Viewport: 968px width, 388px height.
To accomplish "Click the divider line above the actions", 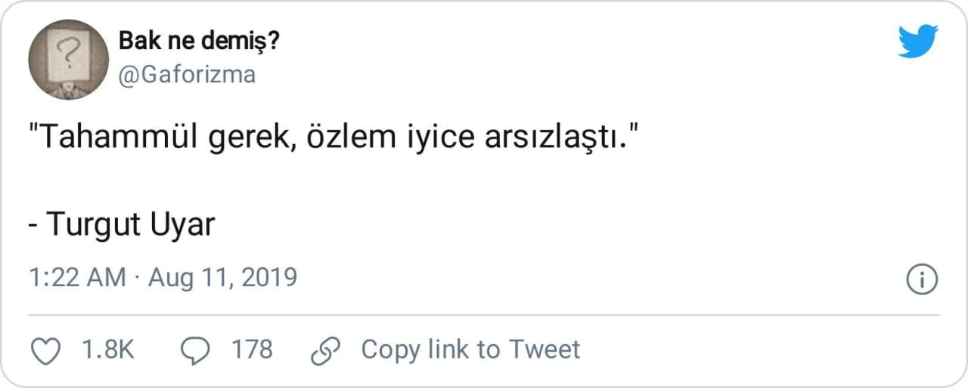I will pos(484,315).
